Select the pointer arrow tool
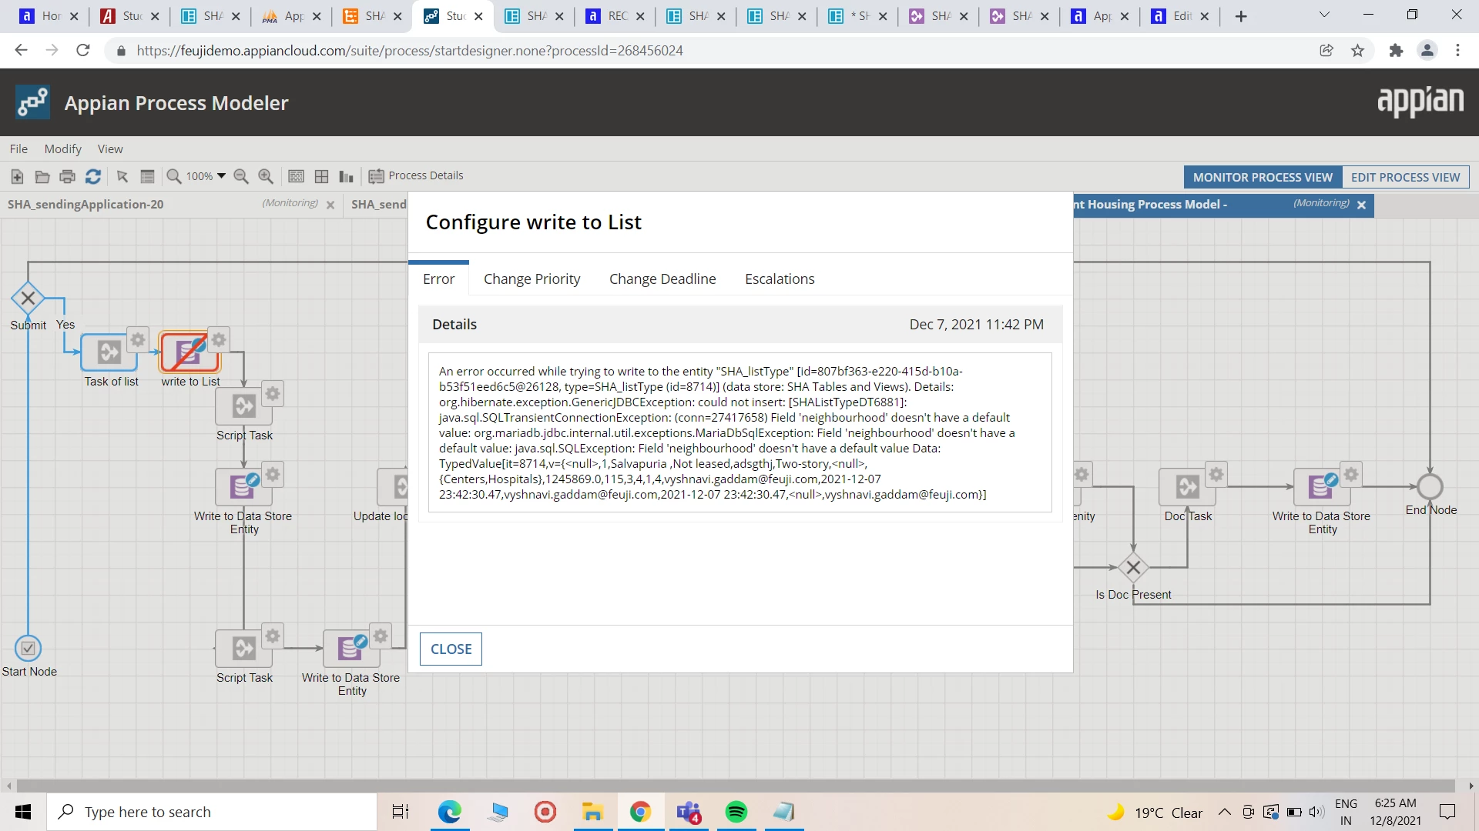Image resolution: width=1479 pixels, height=831 pixels. (122, 176)
